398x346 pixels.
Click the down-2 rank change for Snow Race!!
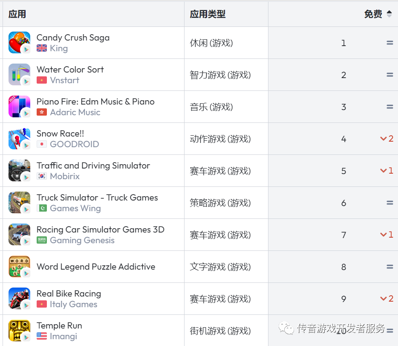point(386,139)
